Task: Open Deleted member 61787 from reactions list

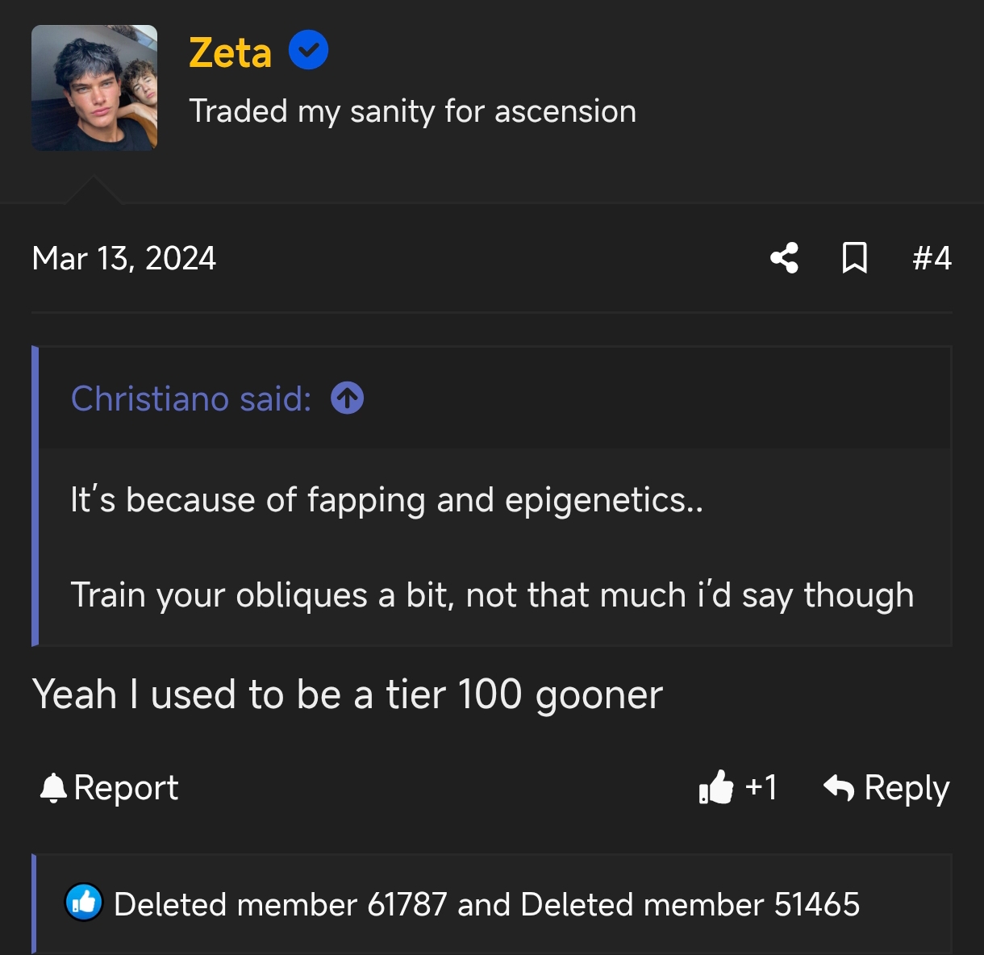Action: (280, 904)
